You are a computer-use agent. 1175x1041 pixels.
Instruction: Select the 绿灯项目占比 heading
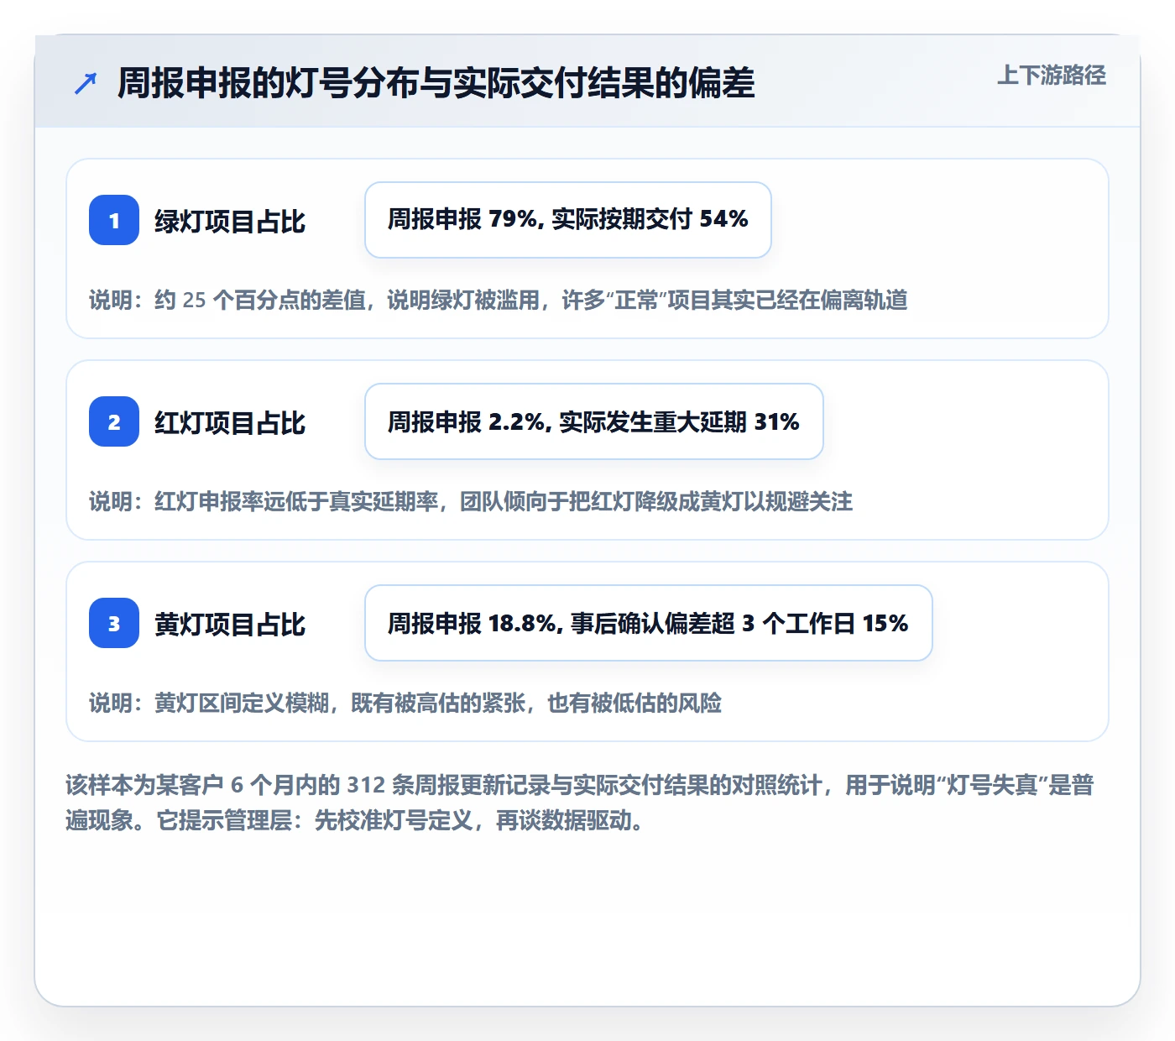230,222
